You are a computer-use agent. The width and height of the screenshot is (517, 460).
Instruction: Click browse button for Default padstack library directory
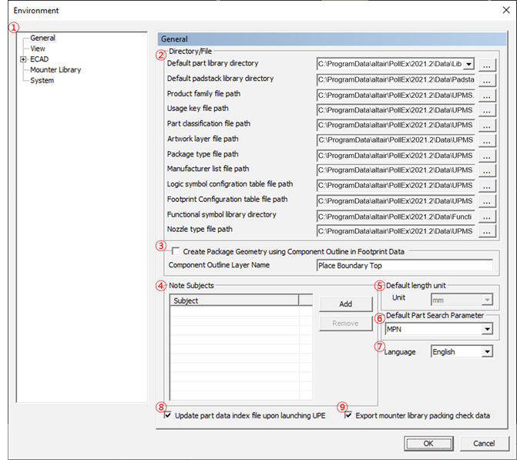486,79
